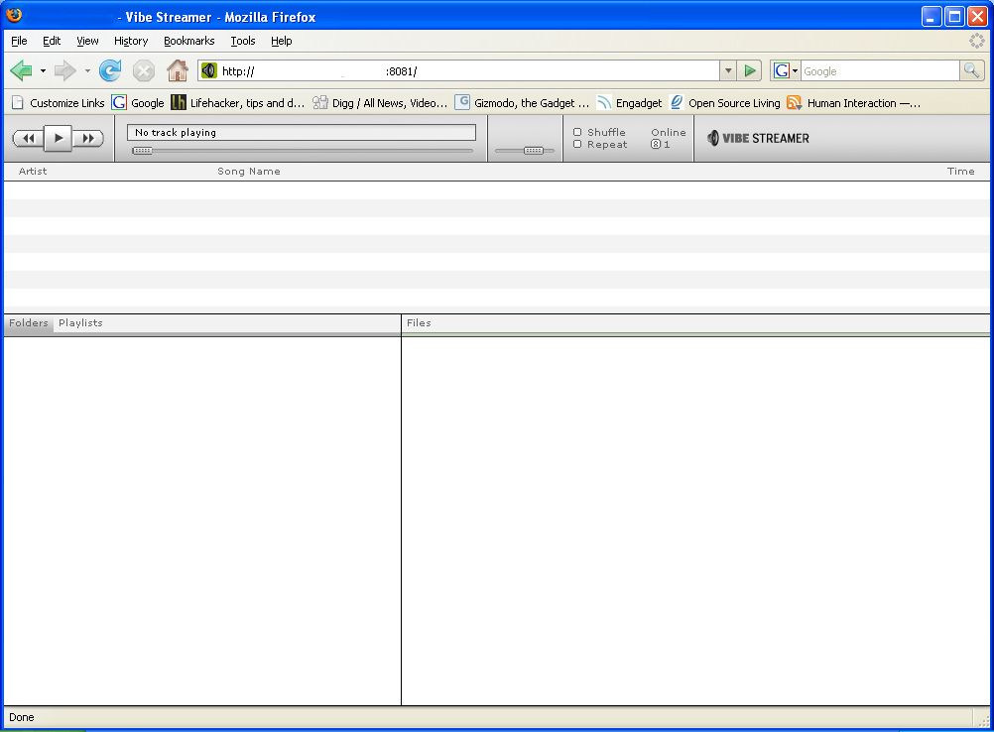Click the Done status bar text

coord(22,717)
